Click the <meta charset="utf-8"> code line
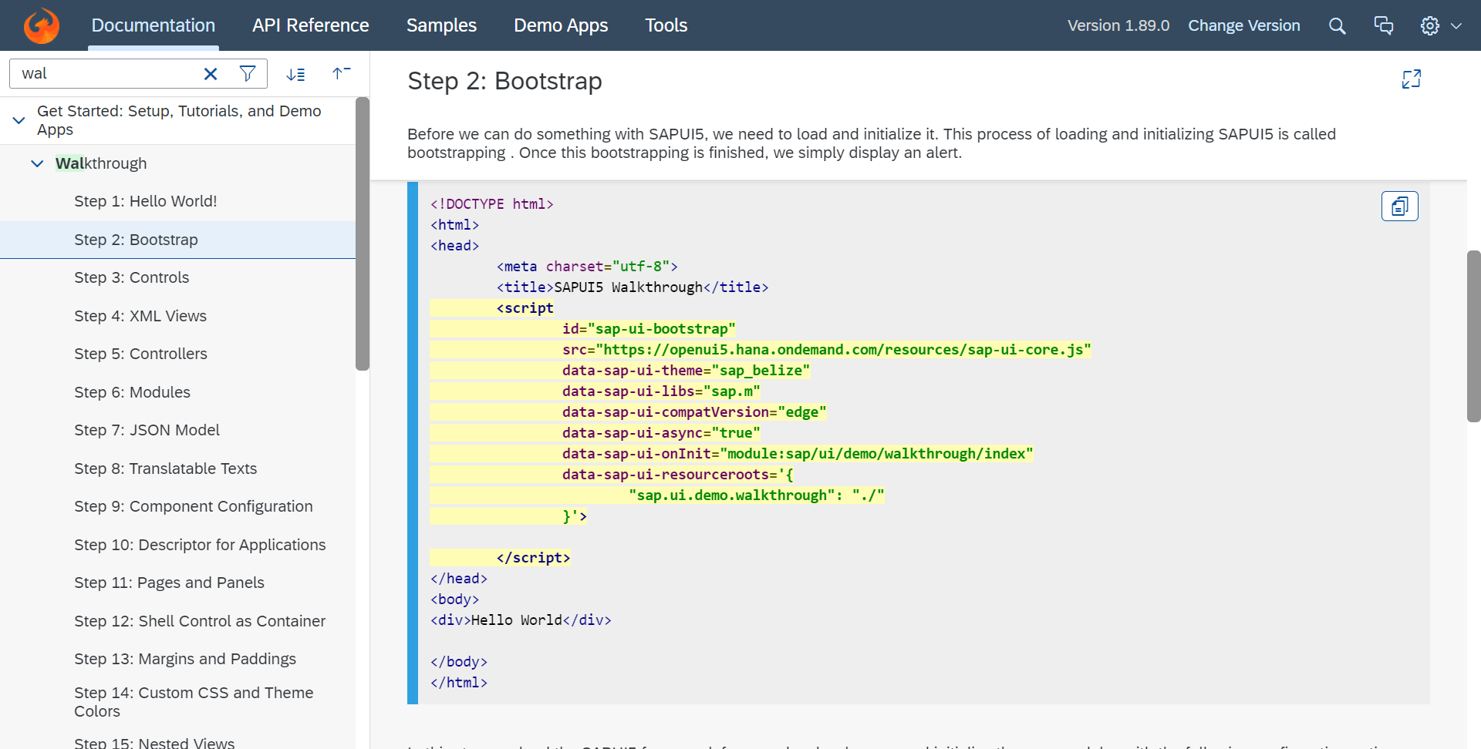This screenshot has height=749, width=1481. tap(587, 267)
